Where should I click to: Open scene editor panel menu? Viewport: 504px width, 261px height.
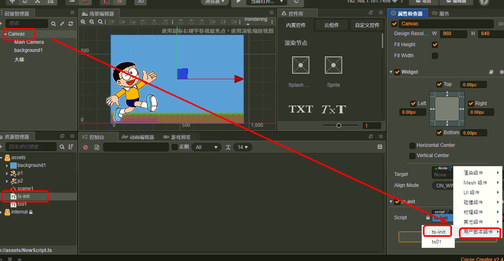pos(272,13)
